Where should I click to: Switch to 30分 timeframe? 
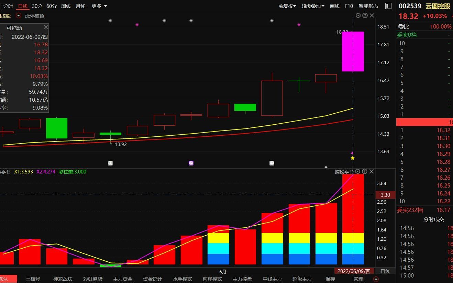tap(37, 6)
